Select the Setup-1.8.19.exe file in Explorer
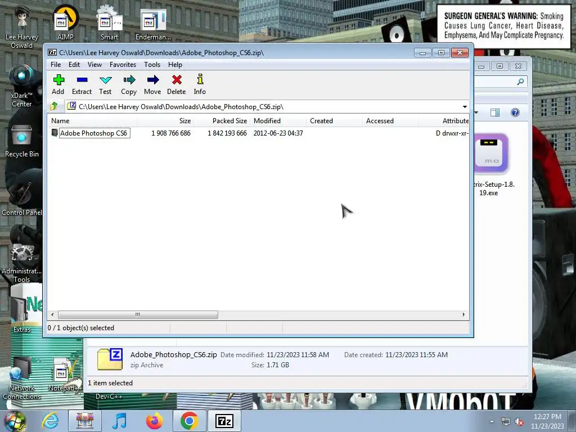 492,165
